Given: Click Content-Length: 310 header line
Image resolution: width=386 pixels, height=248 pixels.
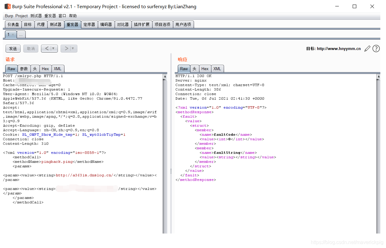Looking at the screenshot, I should click(x=26, y=144).
